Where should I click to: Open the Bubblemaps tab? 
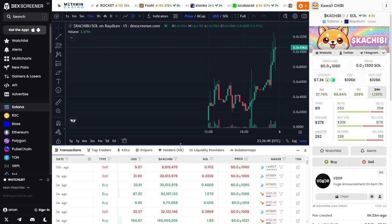click(x=243, y=150)
